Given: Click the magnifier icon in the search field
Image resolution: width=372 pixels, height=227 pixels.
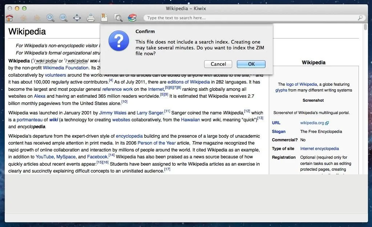Looking at the screenshot, I should click(x=360, y=18).
